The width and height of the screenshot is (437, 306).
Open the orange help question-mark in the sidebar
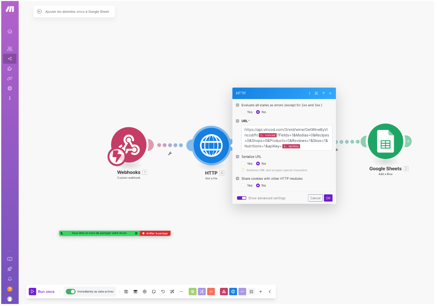point(10,289)
